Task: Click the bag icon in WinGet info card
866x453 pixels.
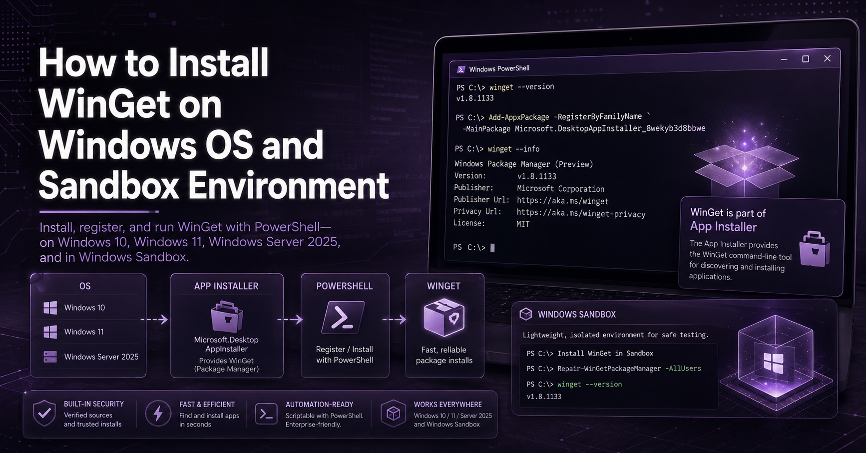Action: tap(814, 249)
